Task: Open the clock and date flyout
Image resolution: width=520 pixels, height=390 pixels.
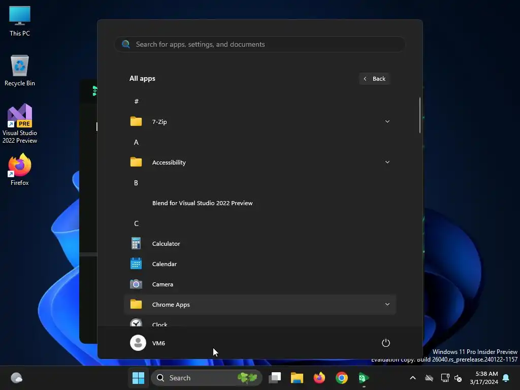Action: point(484,378)
